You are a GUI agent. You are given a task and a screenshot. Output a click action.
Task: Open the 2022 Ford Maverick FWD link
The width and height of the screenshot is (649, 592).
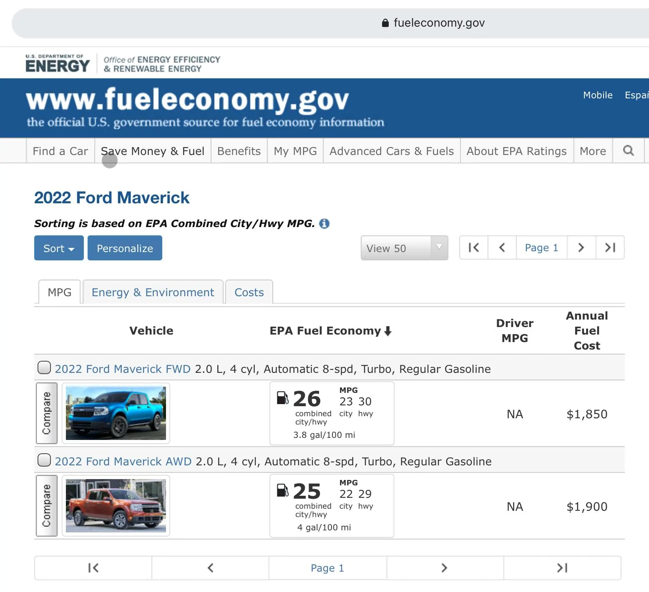pyautogui.click(x=123, y=369)
